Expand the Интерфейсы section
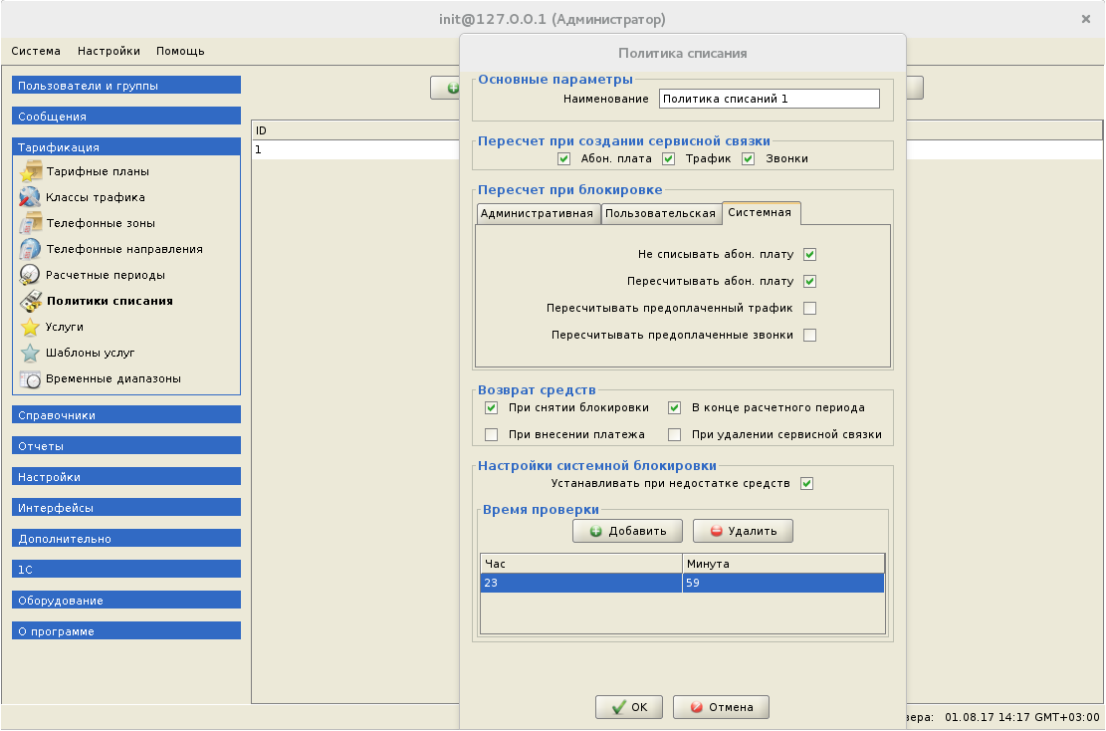Viewport: 1106px width, 731px height. click(x=126, y=508)
